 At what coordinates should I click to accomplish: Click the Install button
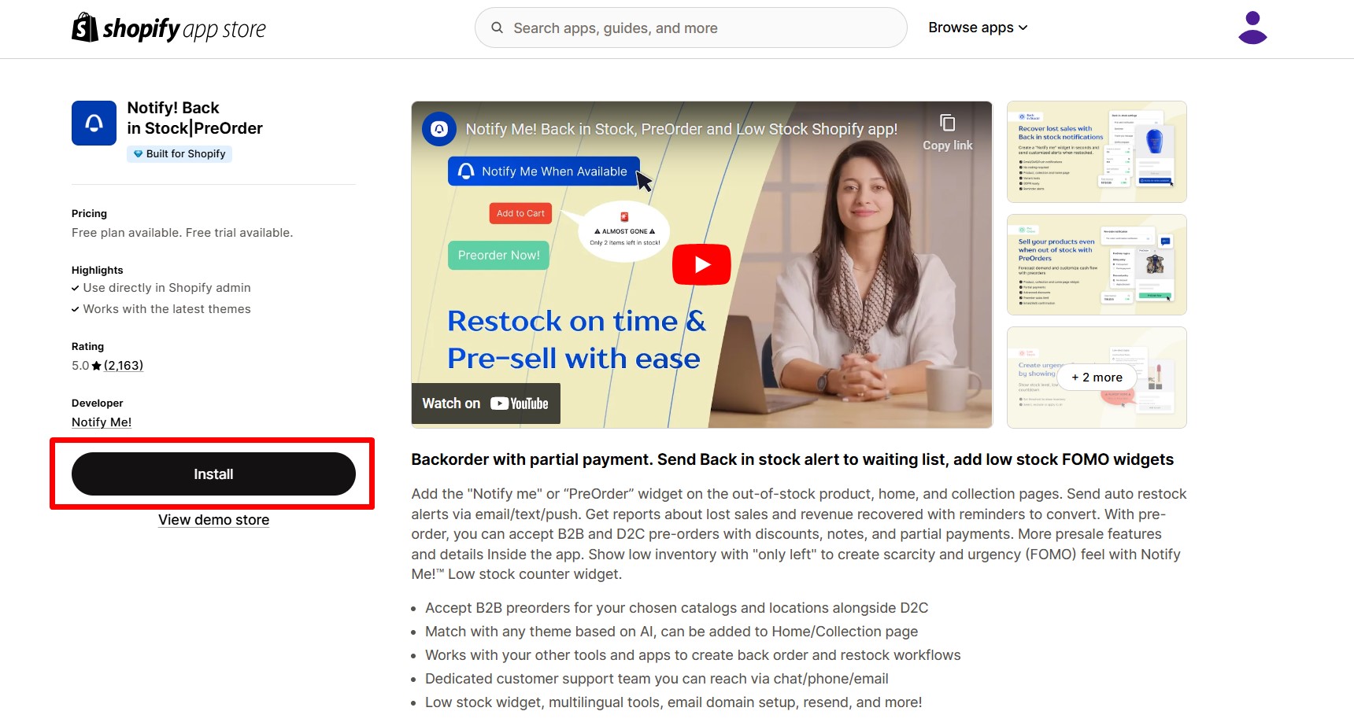[x=213, y=474]
